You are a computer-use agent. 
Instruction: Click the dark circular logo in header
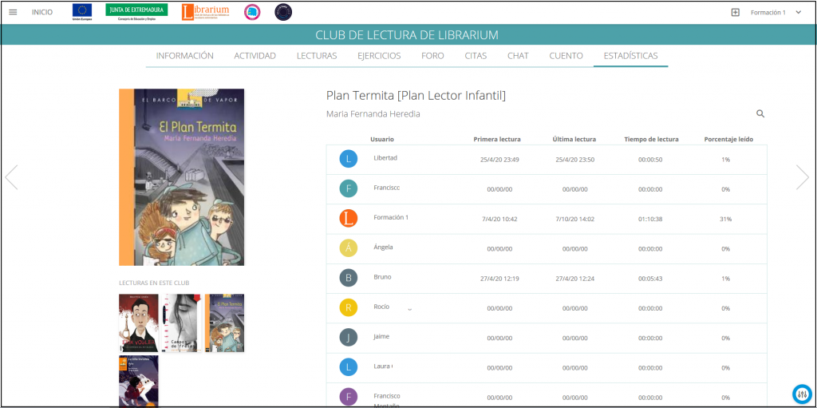pyautogui.click(x=283, y=12)
